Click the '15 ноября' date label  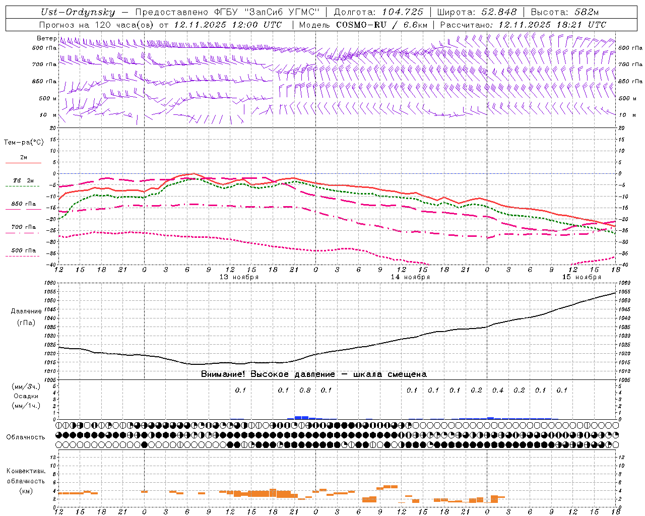[x=582, y=277]
